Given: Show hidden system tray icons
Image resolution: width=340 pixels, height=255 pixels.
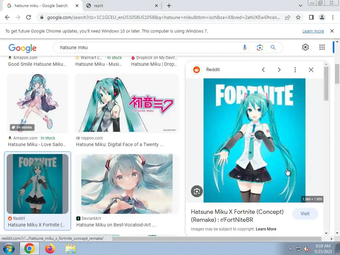Looking at the screenshot, I should pos(290,249).
